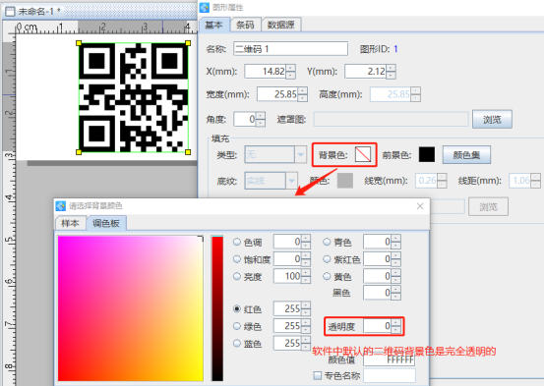Switch to the 样本 tab
Viewport: 544px width, 386px height.
coord(71,223)
